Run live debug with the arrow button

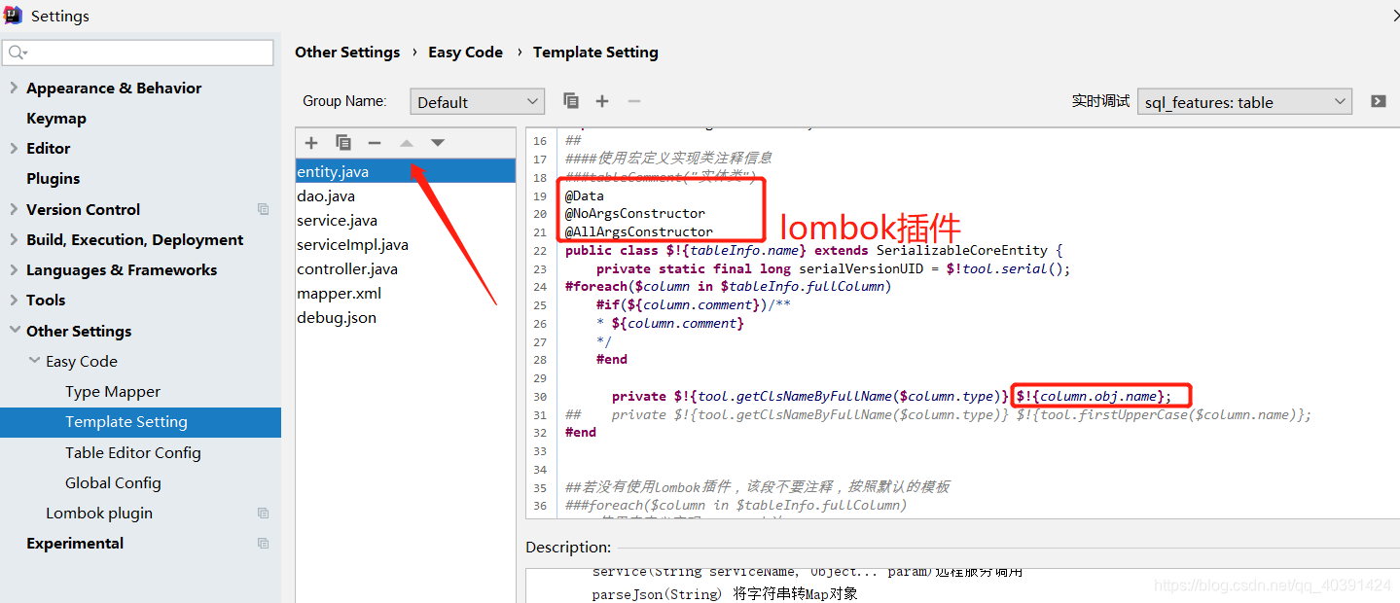(x=1380, y=100)
